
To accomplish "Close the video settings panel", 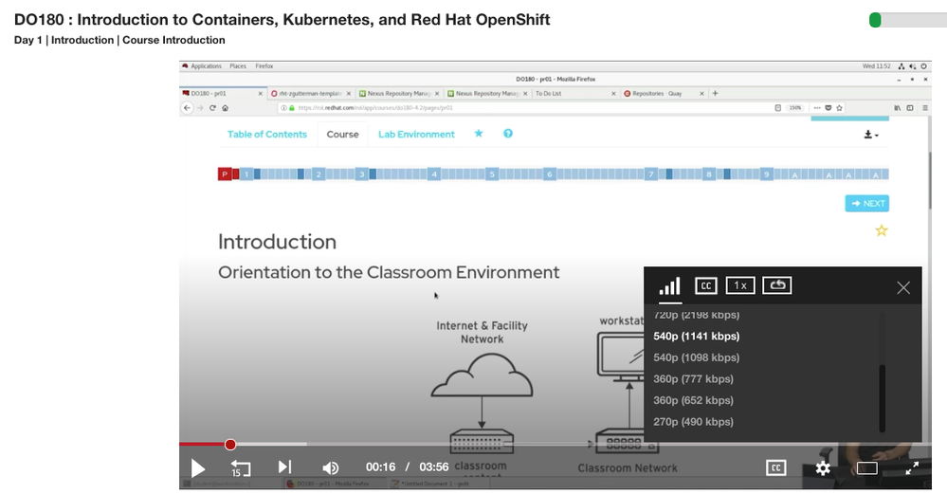I will [x=902, y=287].
